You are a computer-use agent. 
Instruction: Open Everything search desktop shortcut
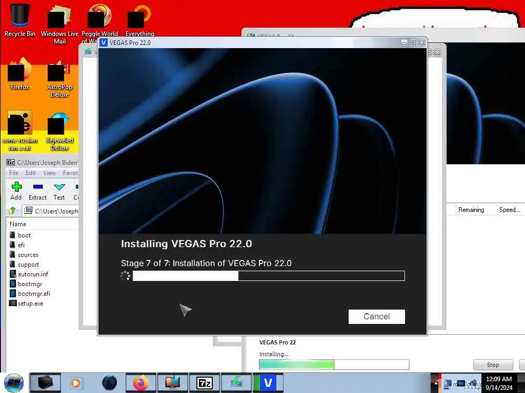(x=139, y=20)
